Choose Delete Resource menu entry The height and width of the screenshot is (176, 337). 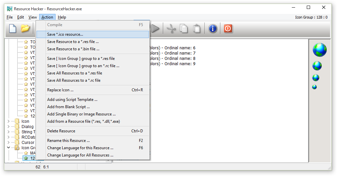pyautogui.click(x=93, y=131)
